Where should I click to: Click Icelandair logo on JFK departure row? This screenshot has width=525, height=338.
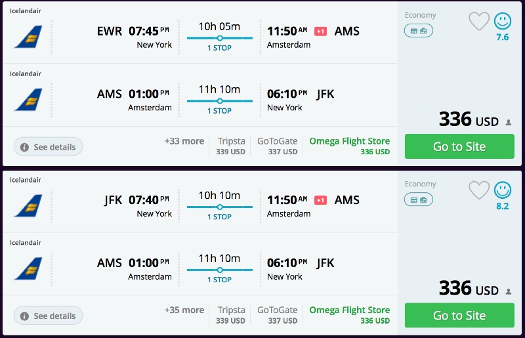coord(28,205)
